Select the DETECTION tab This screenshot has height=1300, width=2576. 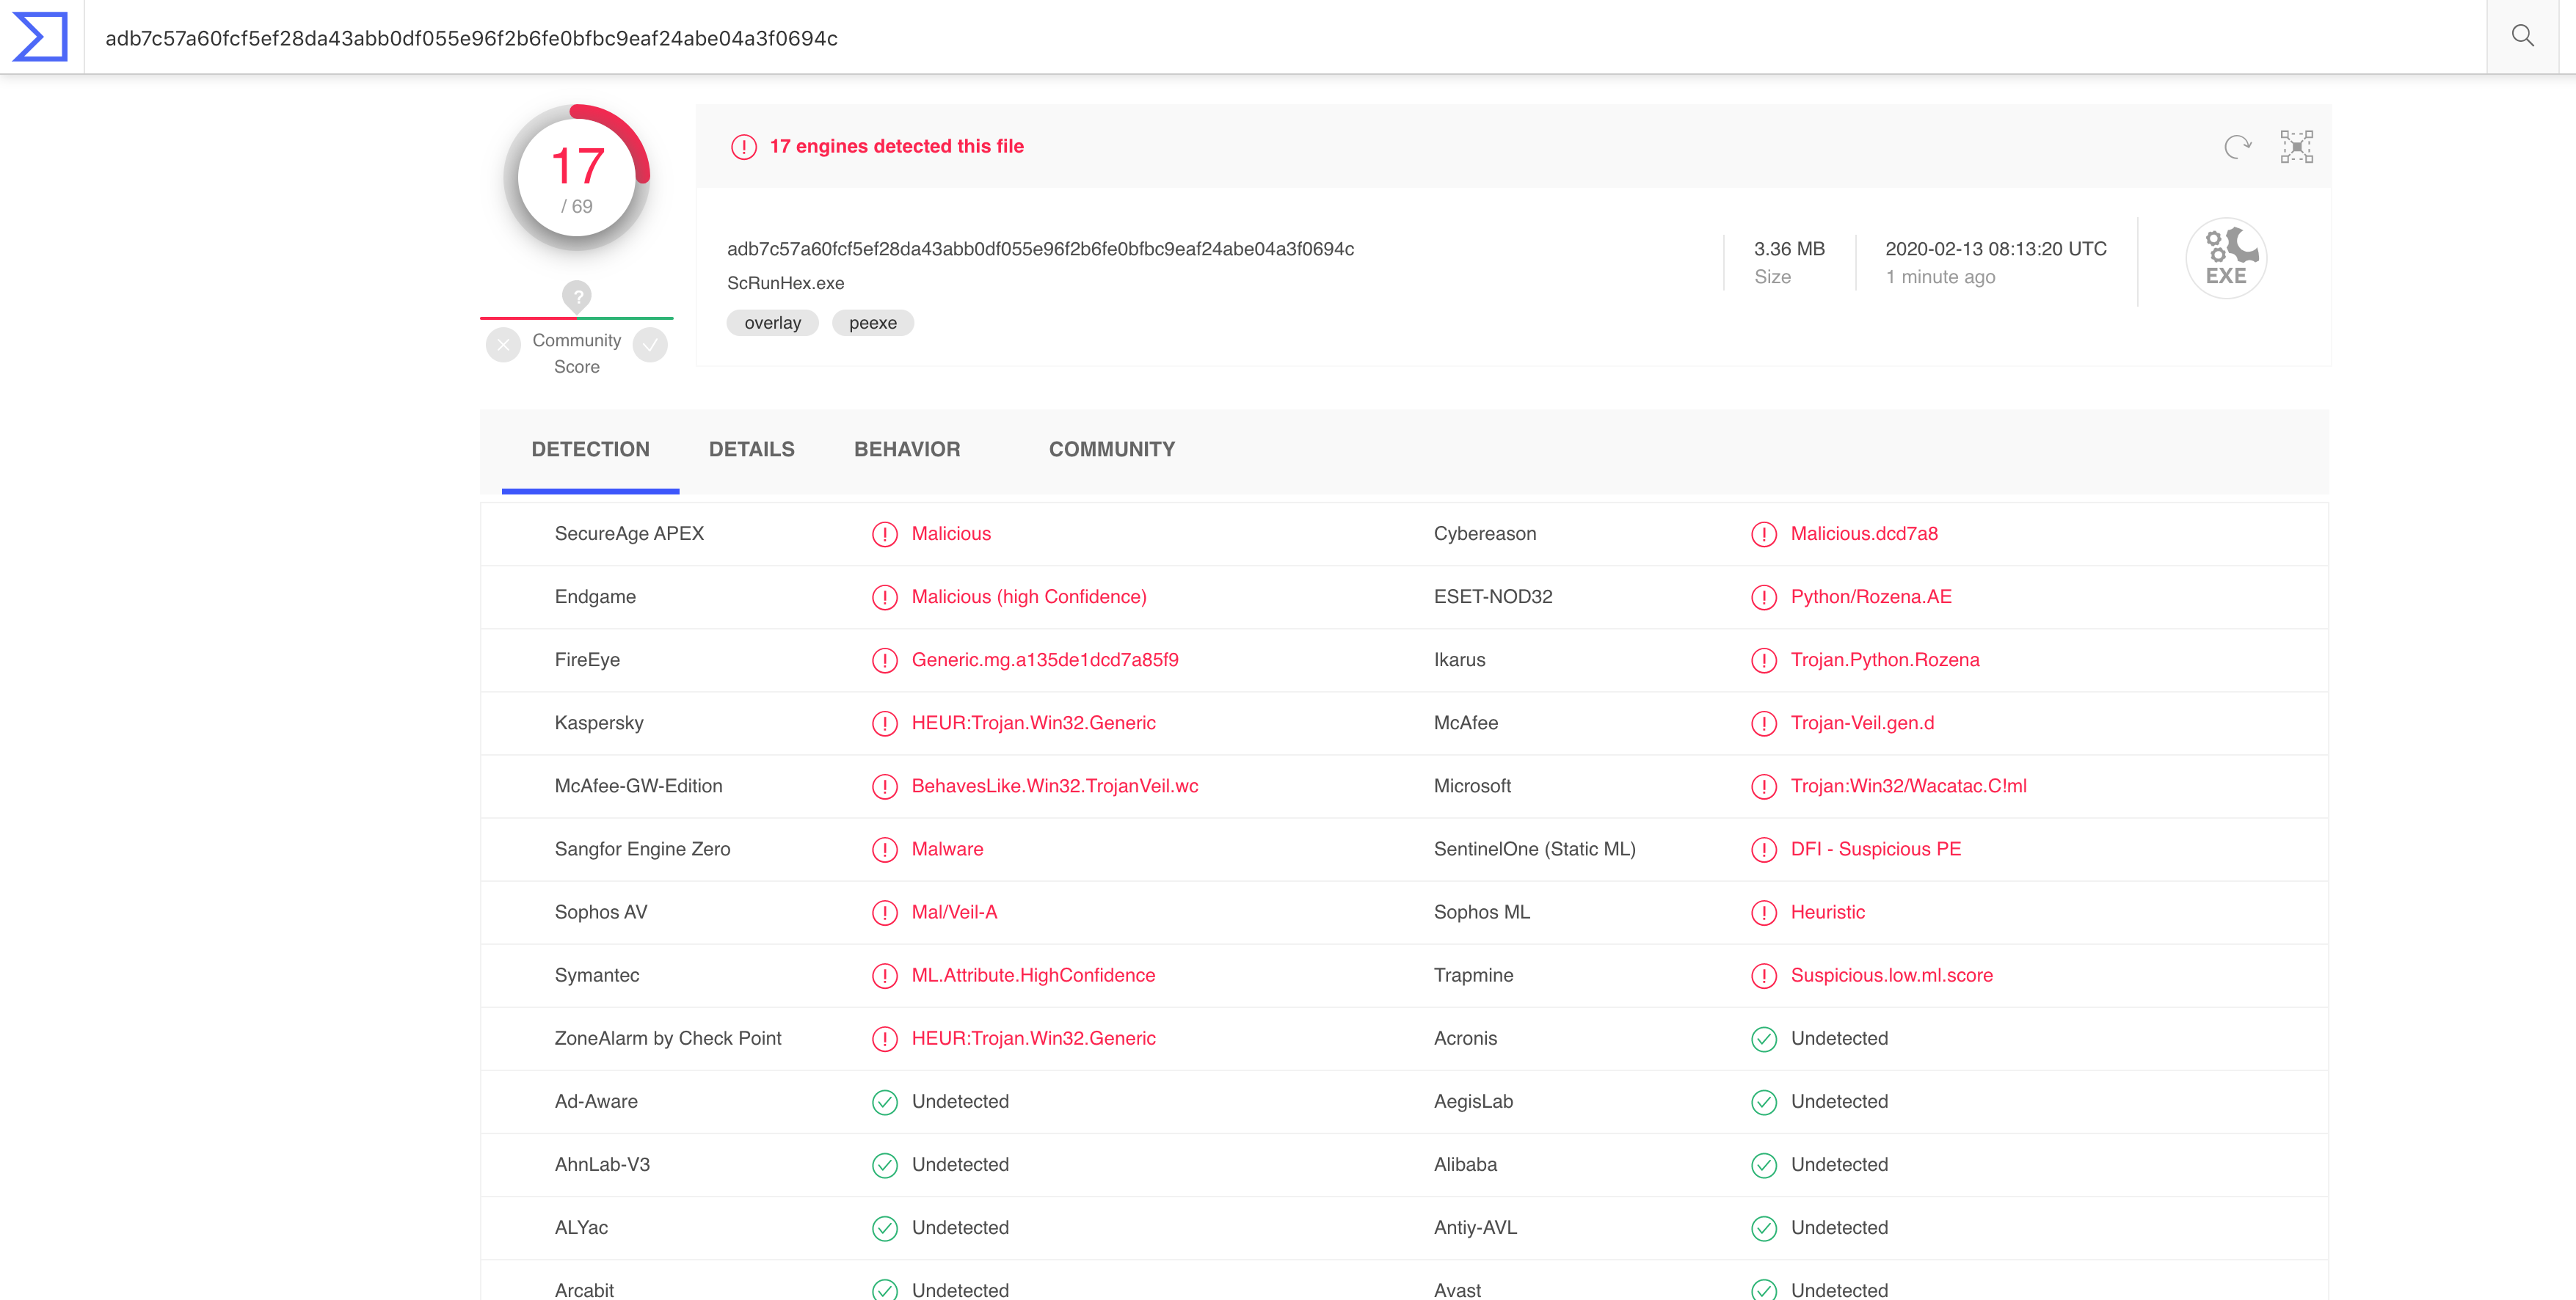pyautogui.click(x=590, y=450)
